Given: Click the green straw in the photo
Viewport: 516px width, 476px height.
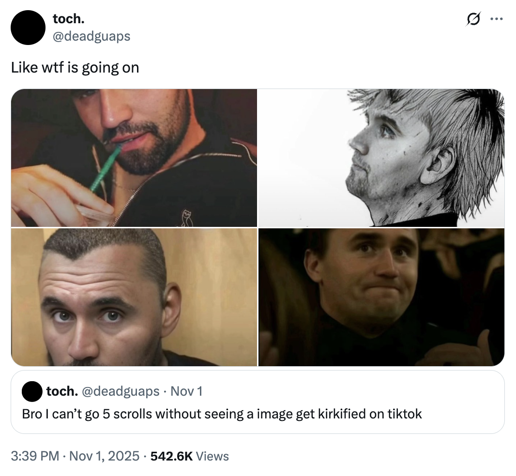Looking at the screenshot, I should [x=105, y=169].
